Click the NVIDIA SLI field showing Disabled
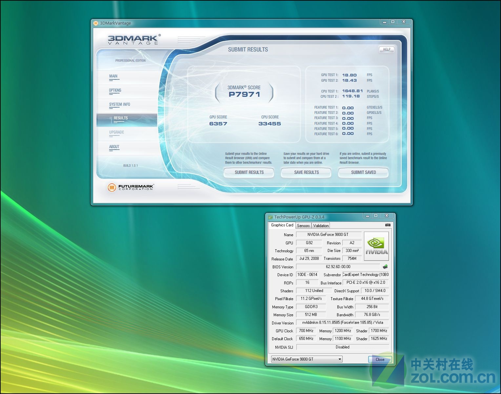501x394 pixels. (x=342, y=347)
